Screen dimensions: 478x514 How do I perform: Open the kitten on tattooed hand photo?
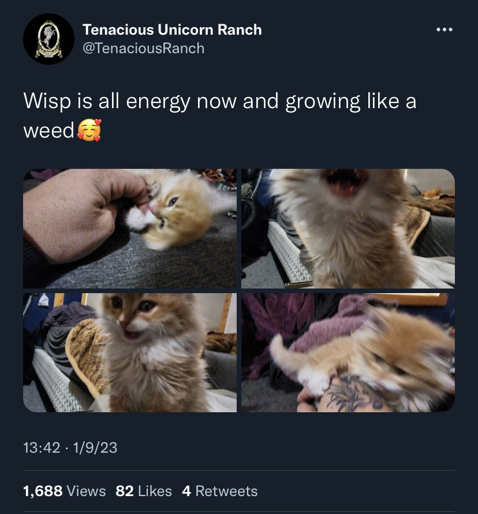[x=348, y=352]
